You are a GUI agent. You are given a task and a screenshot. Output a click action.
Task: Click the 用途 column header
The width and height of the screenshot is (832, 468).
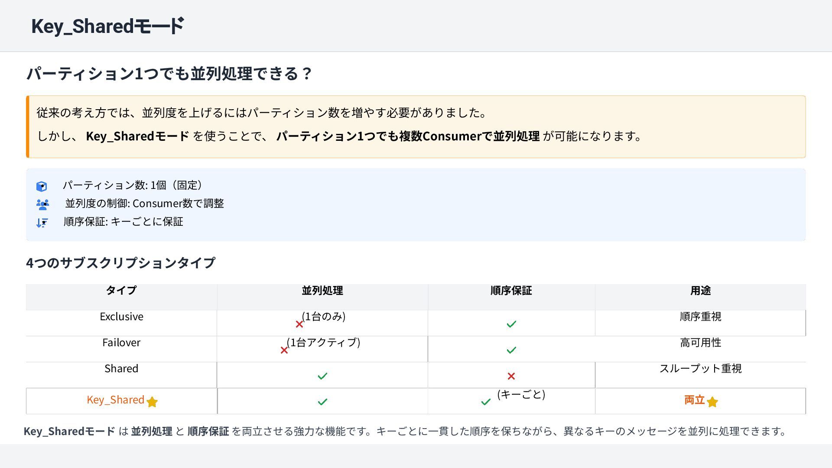click(x=700, y=290)
